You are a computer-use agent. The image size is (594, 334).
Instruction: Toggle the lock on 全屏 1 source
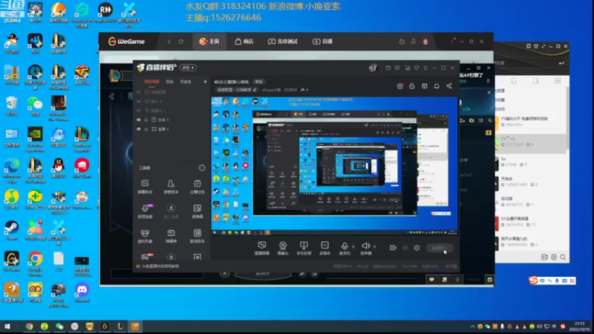click(146, 129)
